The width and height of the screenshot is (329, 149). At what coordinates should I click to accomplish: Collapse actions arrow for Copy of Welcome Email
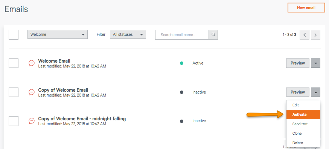315,92
